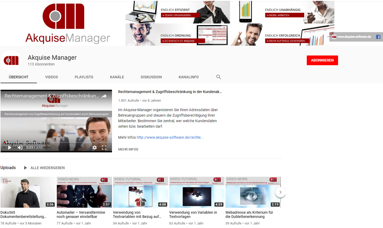
Task: Click the Akquise Manager channel avatar
Action: pyautogui.click(x=11, y=61)
